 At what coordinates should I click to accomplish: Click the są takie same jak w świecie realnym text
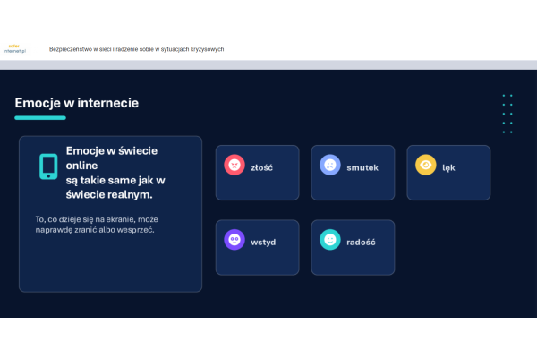[x=115, y=187]
